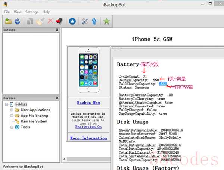The height and width of the screenshot is (170, 224).
Task: Click TotalDataCapacity value line
Action: [x=149, y=149]
